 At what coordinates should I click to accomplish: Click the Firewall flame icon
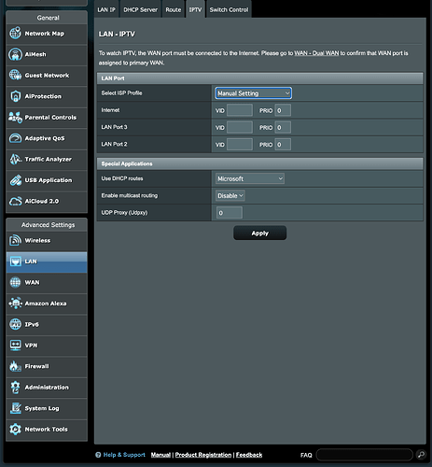(x=15, y=366)
